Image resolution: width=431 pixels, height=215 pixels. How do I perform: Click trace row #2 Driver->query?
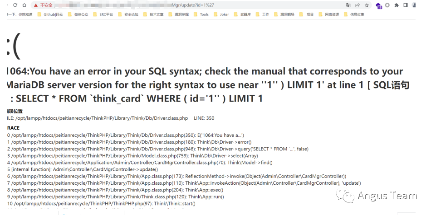(x=158, y=149)
